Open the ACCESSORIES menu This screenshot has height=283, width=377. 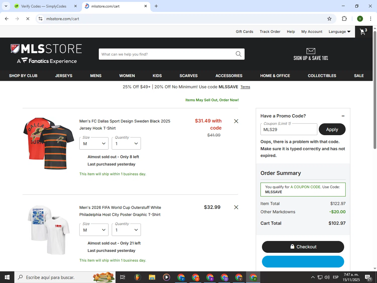229,76
